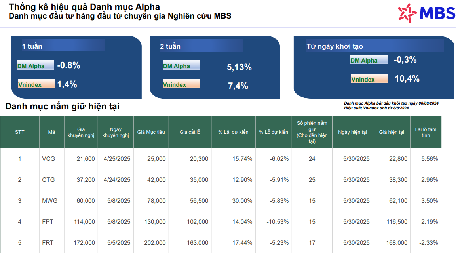Open the "Từ ngày khởi tạo" card header

[335, 46]
